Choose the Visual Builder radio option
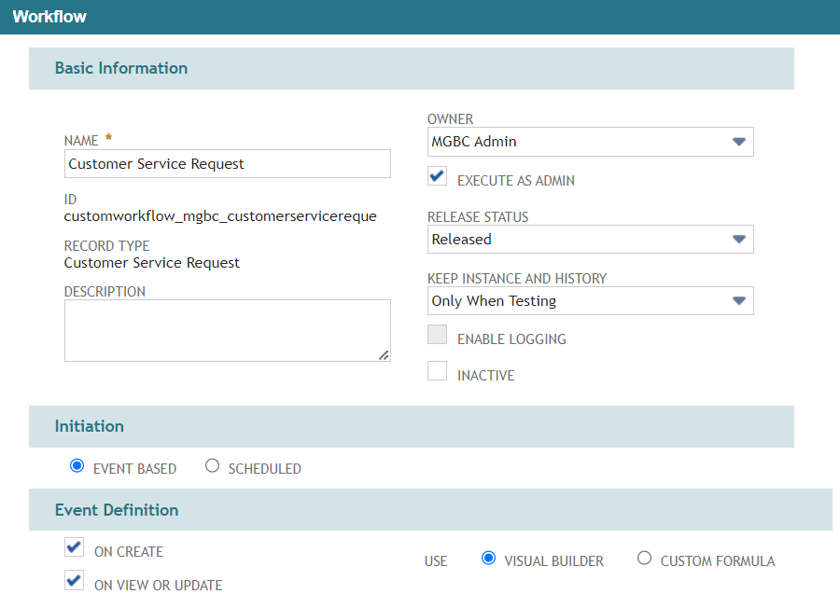The height and width of the screenshot is (594, 840). point(488,559)
